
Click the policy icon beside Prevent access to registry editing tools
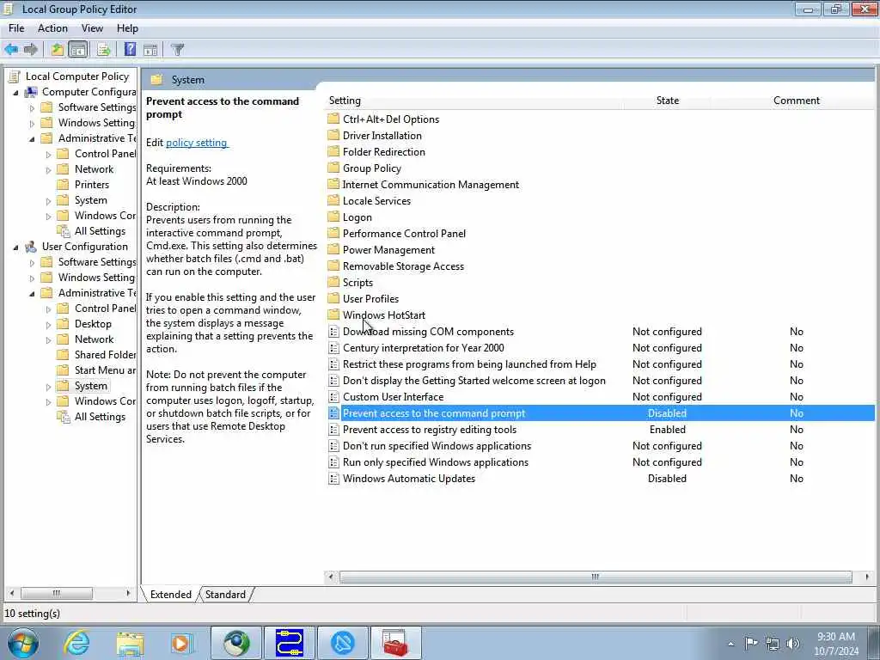point(333,430)
